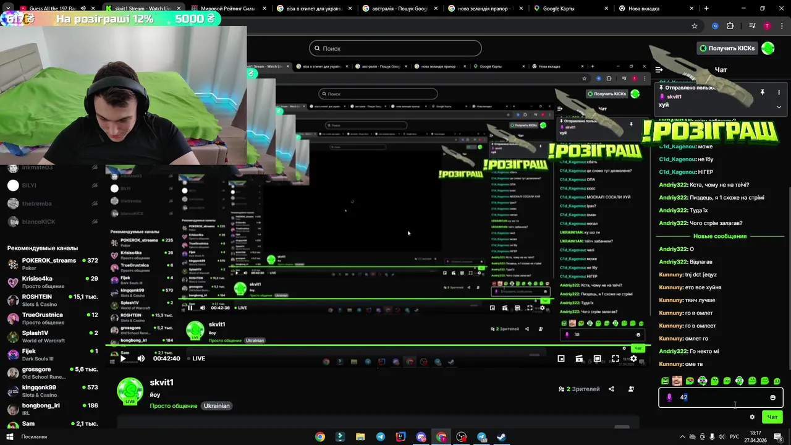This screenshot has height=445, width=791.
Task: Unpin the pinned chat message
Action: pos(762,92)
